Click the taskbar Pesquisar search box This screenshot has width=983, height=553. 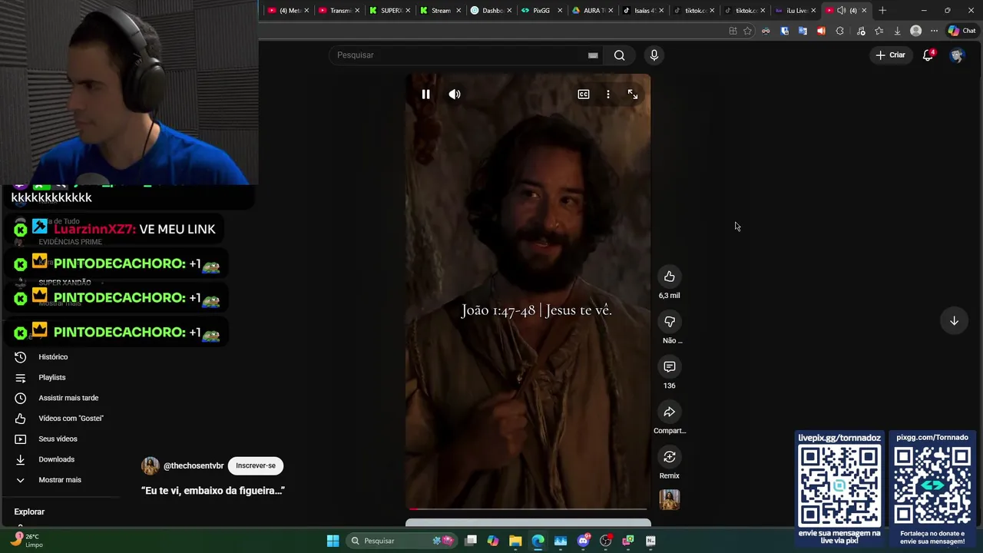tap(401, 541)
